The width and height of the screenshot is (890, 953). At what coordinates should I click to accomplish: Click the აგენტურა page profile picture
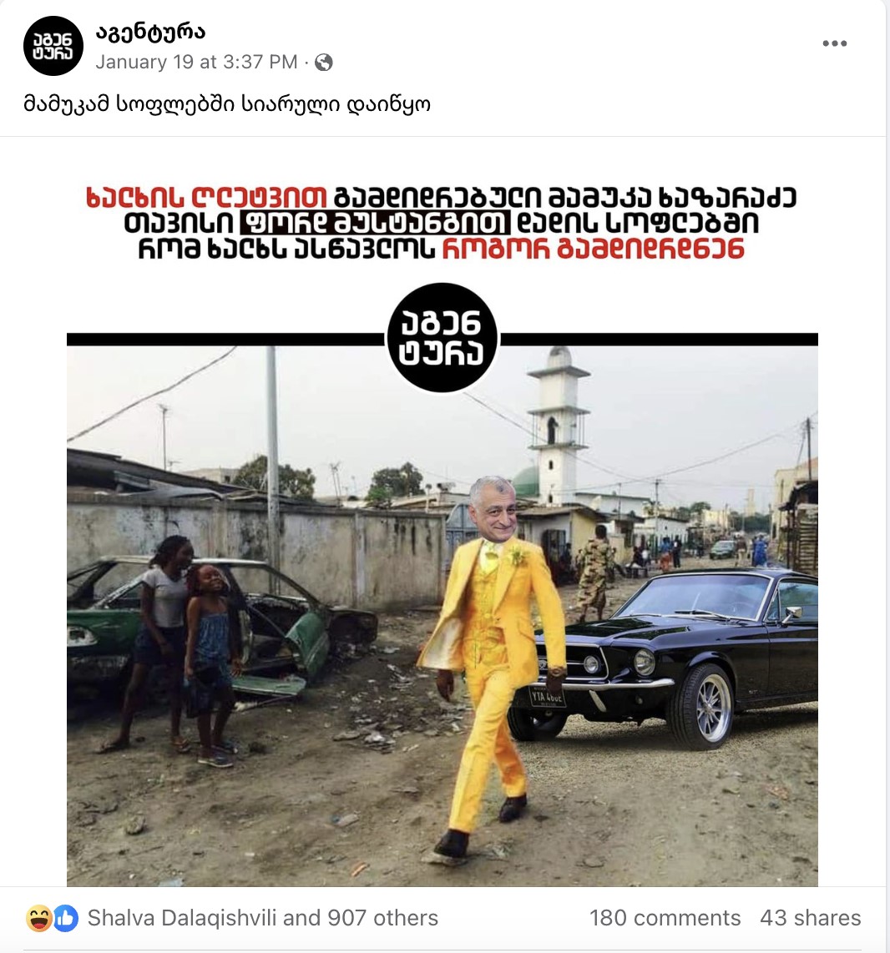[53, 46]
